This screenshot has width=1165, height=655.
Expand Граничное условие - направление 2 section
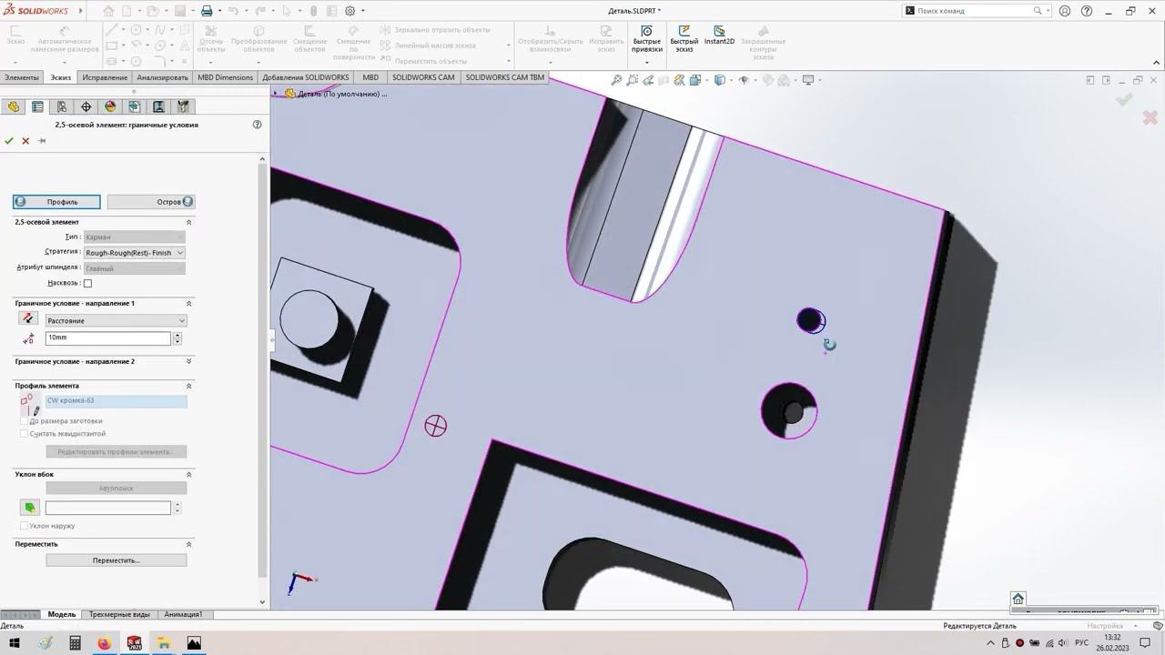tap(188, 361)
